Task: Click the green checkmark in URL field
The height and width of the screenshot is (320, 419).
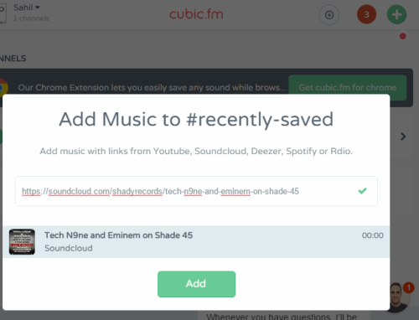Action: pyautogui.click(x=362, y=191)
